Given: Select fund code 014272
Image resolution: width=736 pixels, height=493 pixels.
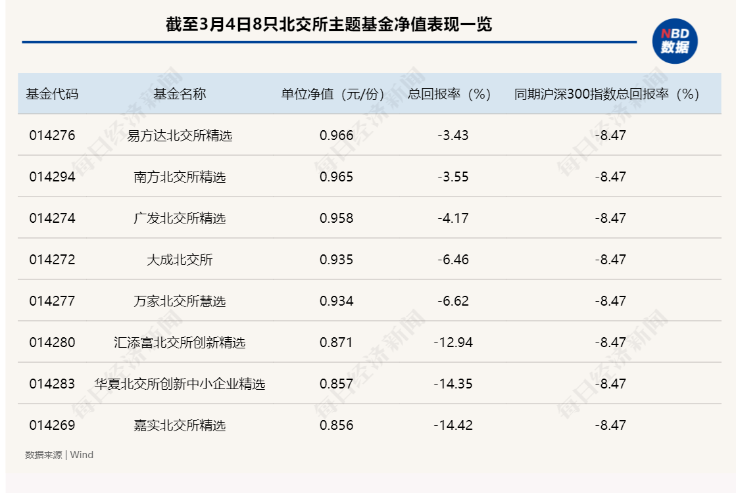Looking at the screenshot, I should [52, 260].
